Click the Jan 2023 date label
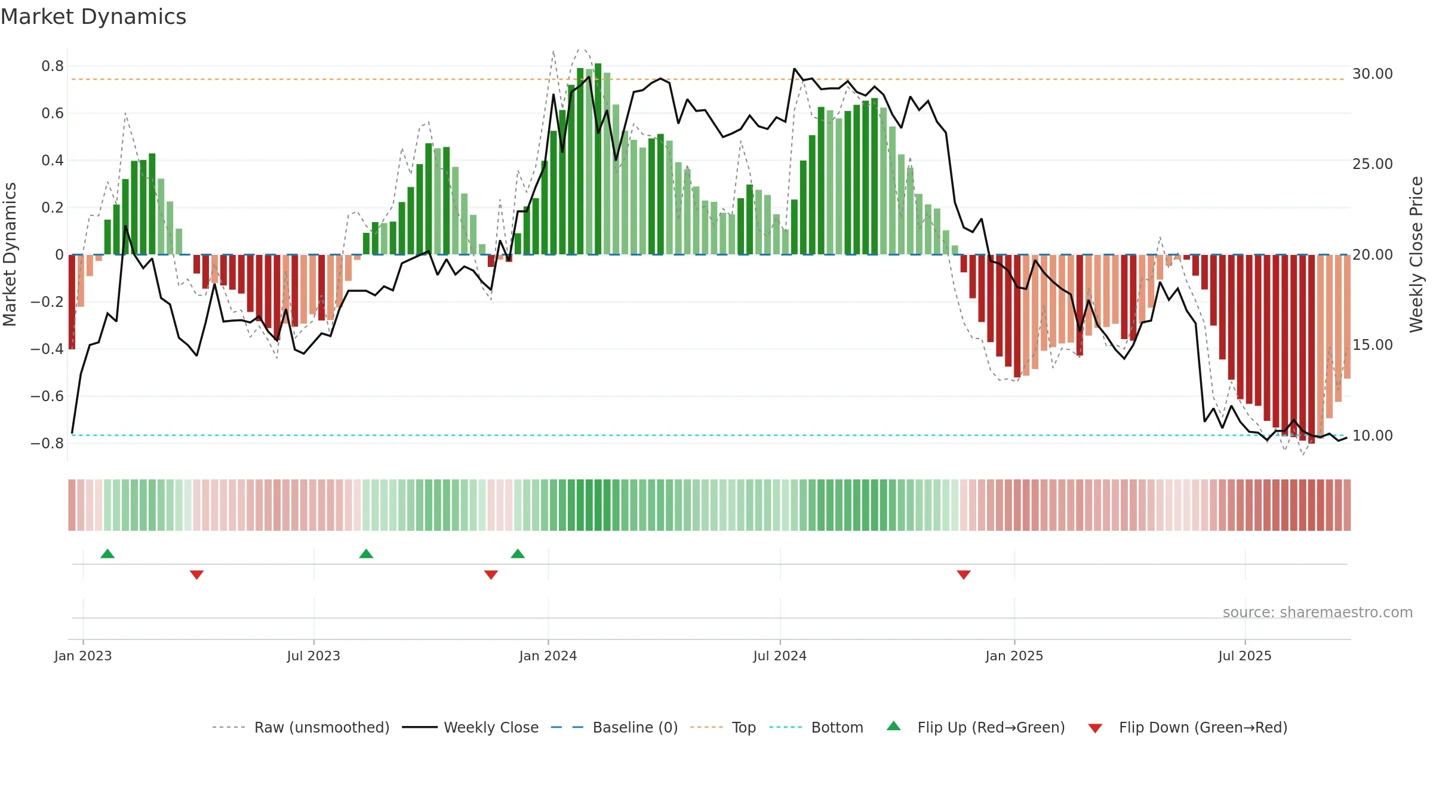The height and width of the screenshot is (806, 1433). (83, 656)
